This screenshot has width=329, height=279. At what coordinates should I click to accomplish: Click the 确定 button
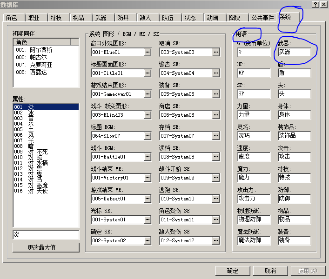tap(233, 271)
